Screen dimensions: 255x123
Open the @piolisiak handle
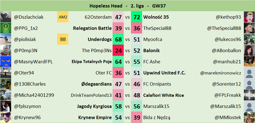[x=25, y=39]
